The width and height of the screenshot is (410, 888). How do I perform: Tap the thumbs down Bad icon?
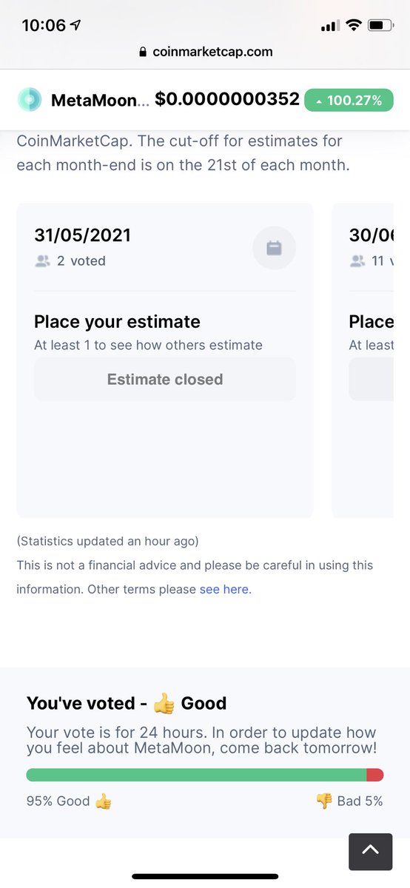[x=324, y=801]
